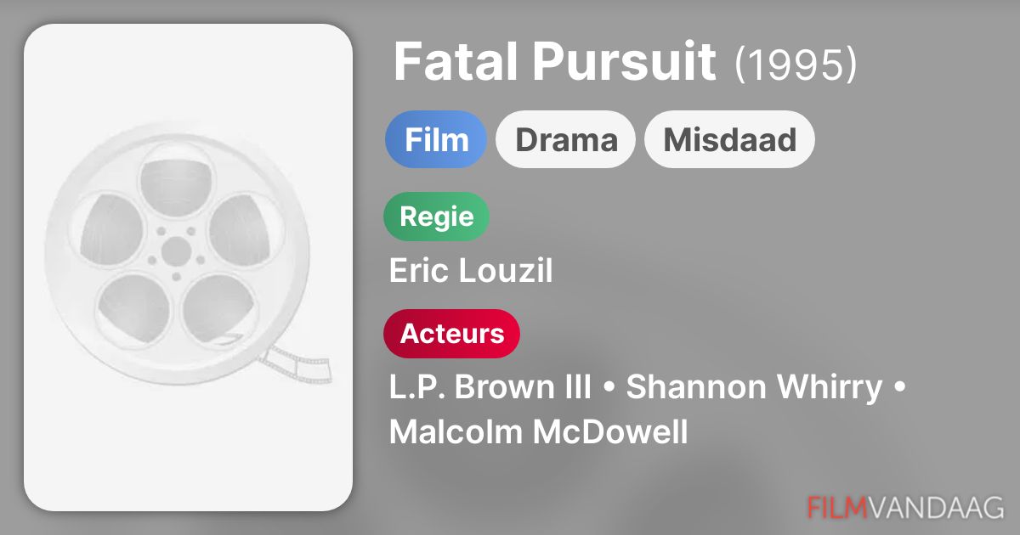The width and height of the screenshot is (1020, 535).
Task: Click the bullet separator after Shannon Whirry
Action: pyautogui.click(x=899, y=387)
